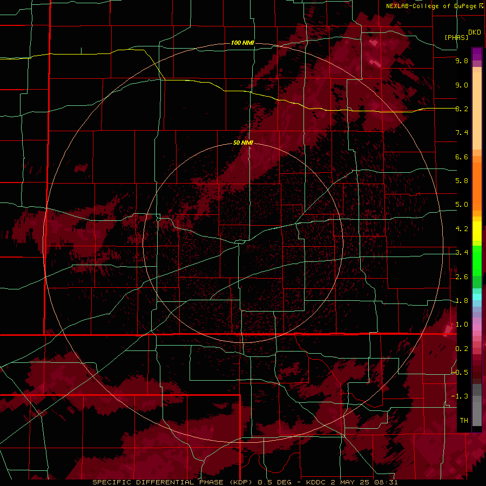Click the 2.6 value on color scale

462,277
